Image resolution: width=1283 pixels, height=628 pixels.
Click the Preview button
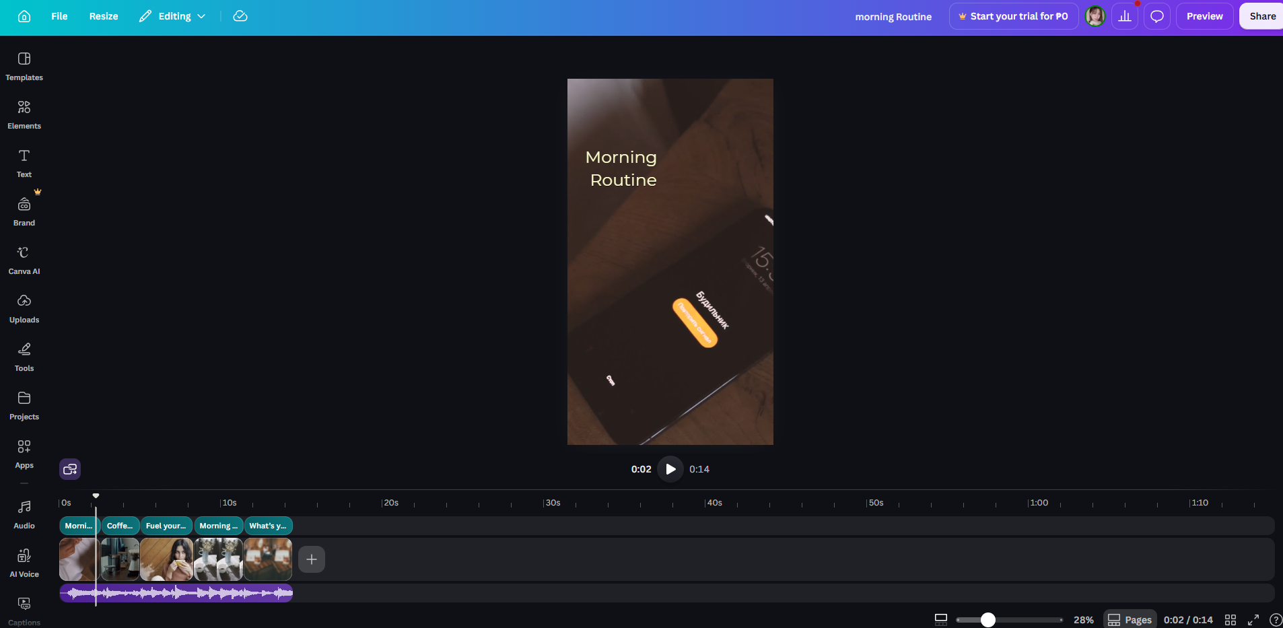(x=1204, y=16)
